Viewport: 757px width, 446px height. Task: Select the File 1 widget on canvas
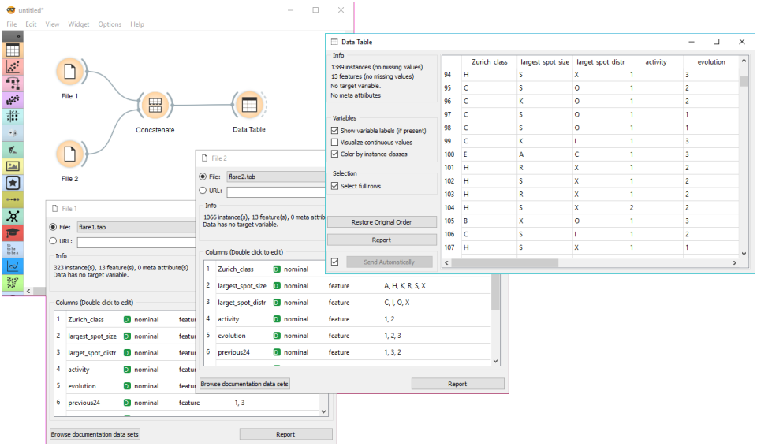point(70,72)
